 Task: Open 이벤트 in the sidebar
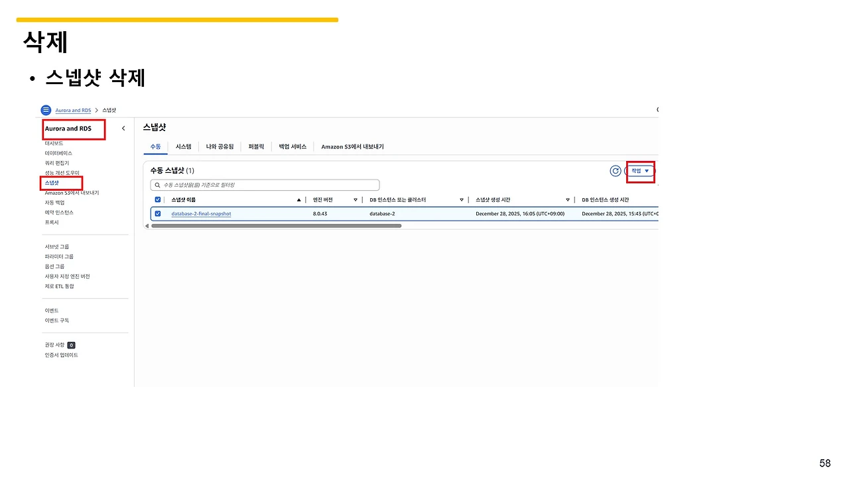[x=52, y=311]
